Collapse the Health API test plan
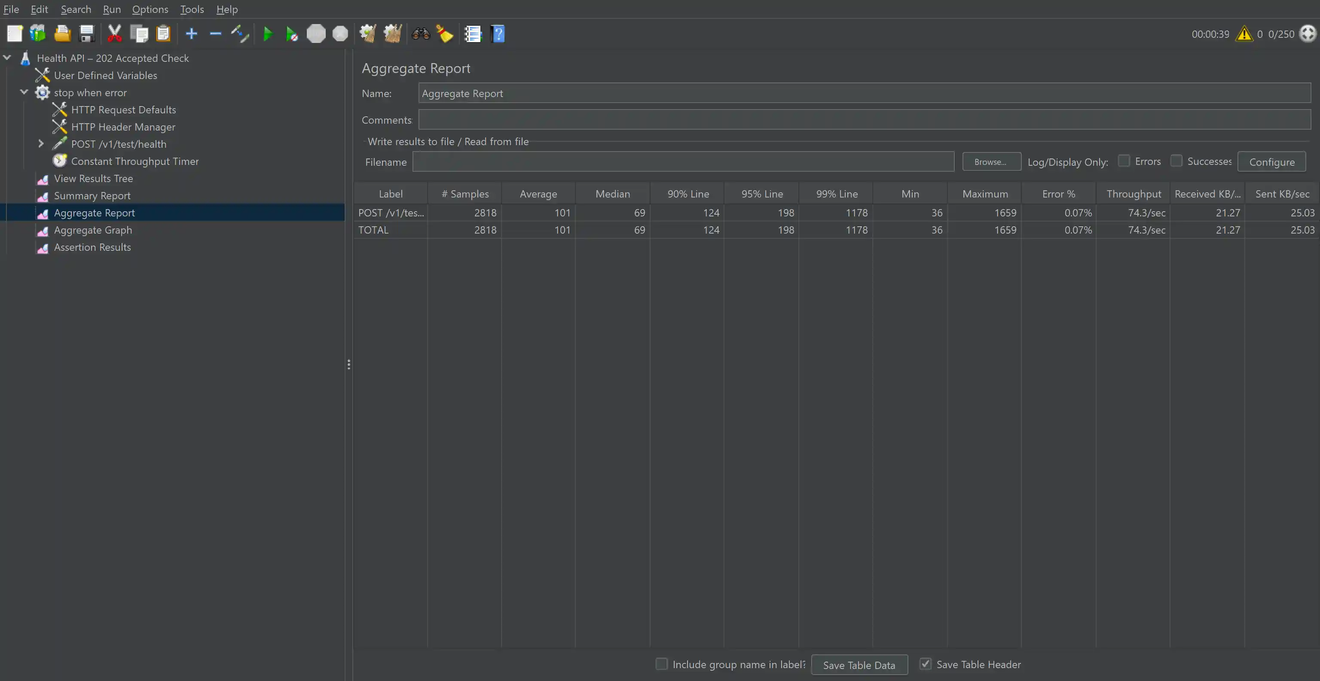 tap(7, 58)
